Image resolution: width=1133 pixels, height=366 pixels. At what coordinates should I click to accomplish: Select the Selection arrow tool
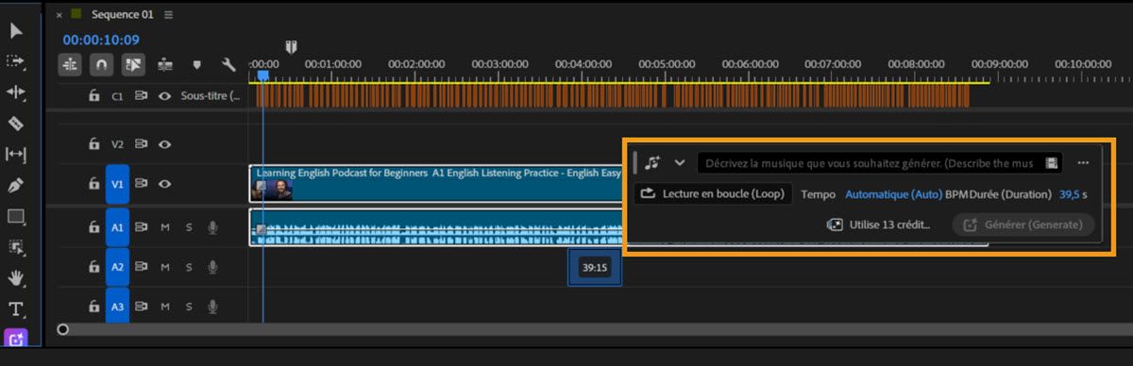click(x=16, y=30)
